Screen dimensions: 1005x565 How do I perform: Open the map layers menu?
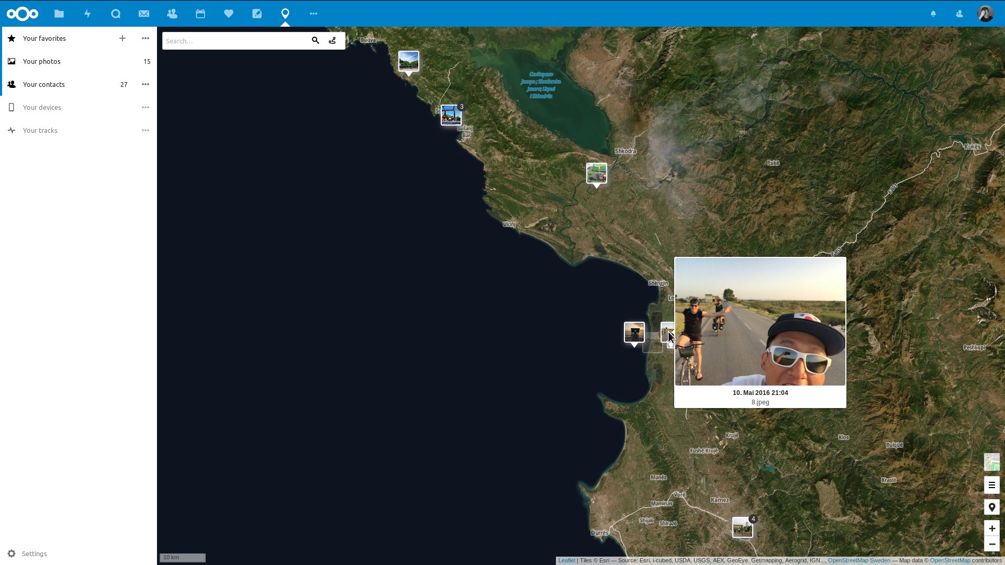click(992, 485)
